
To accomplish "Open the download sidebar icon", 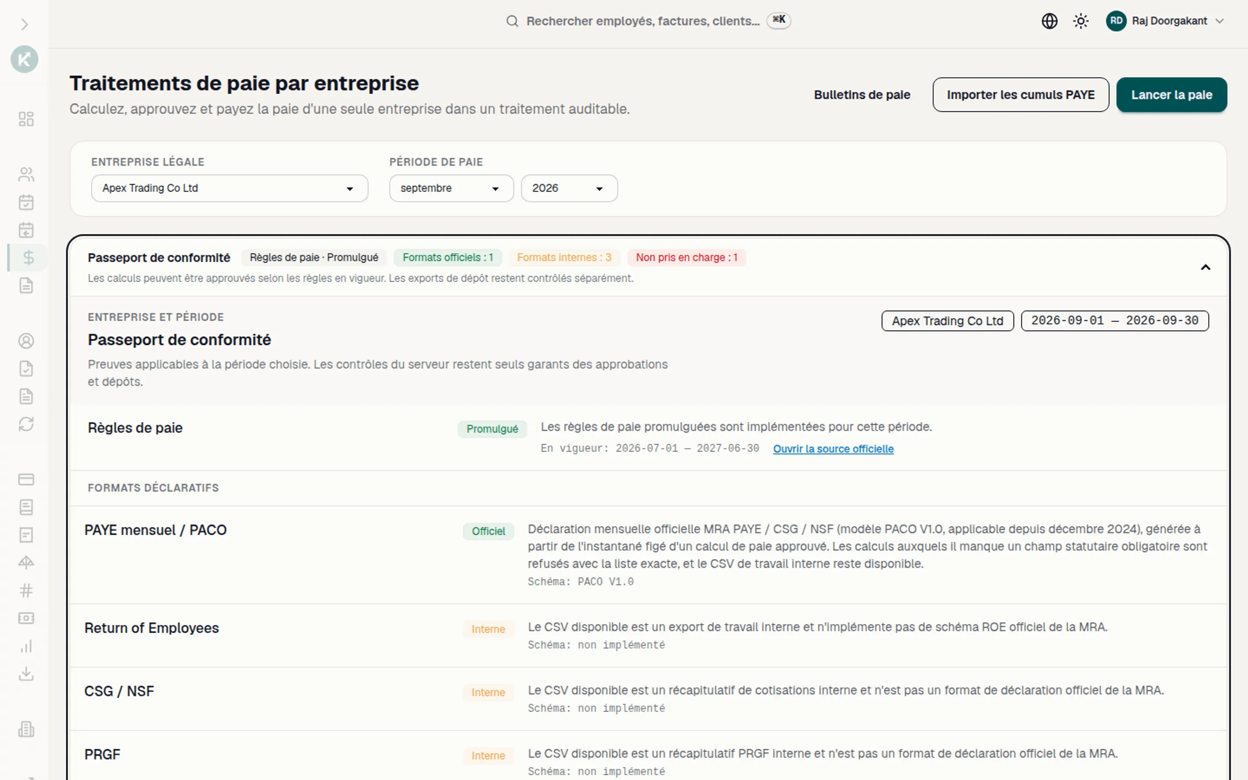I will [x=26, y=674].
